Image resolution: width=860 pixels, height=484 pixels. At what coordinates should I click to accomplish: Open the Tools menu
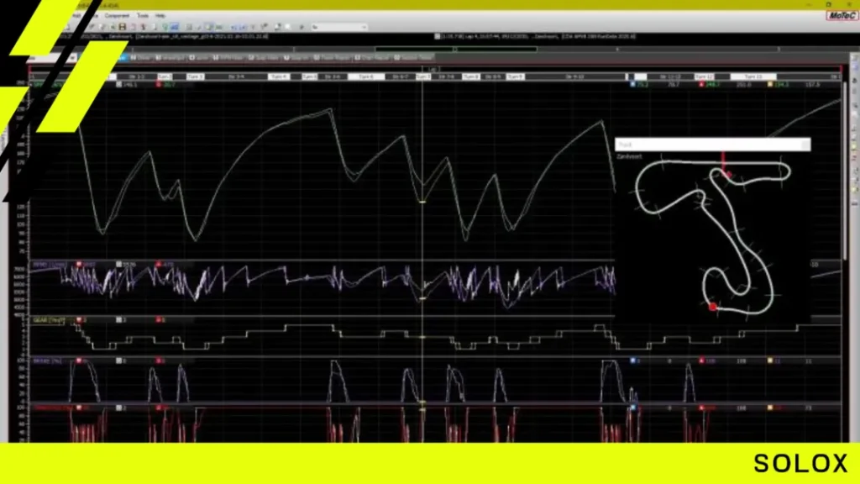pos(143,16)
